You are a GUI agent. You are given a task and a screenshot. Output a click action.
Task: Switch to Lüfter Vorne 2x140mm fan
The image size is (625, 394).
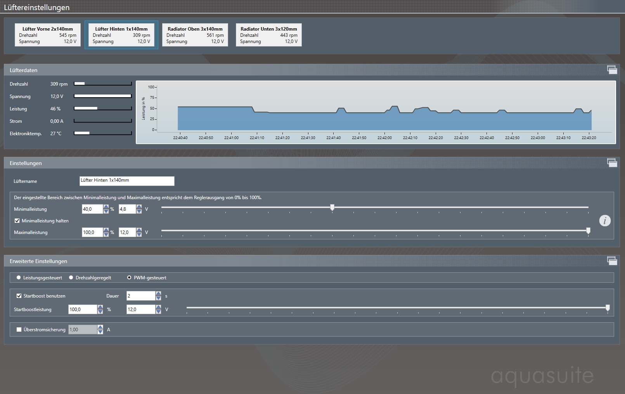(x=48, y=35)
